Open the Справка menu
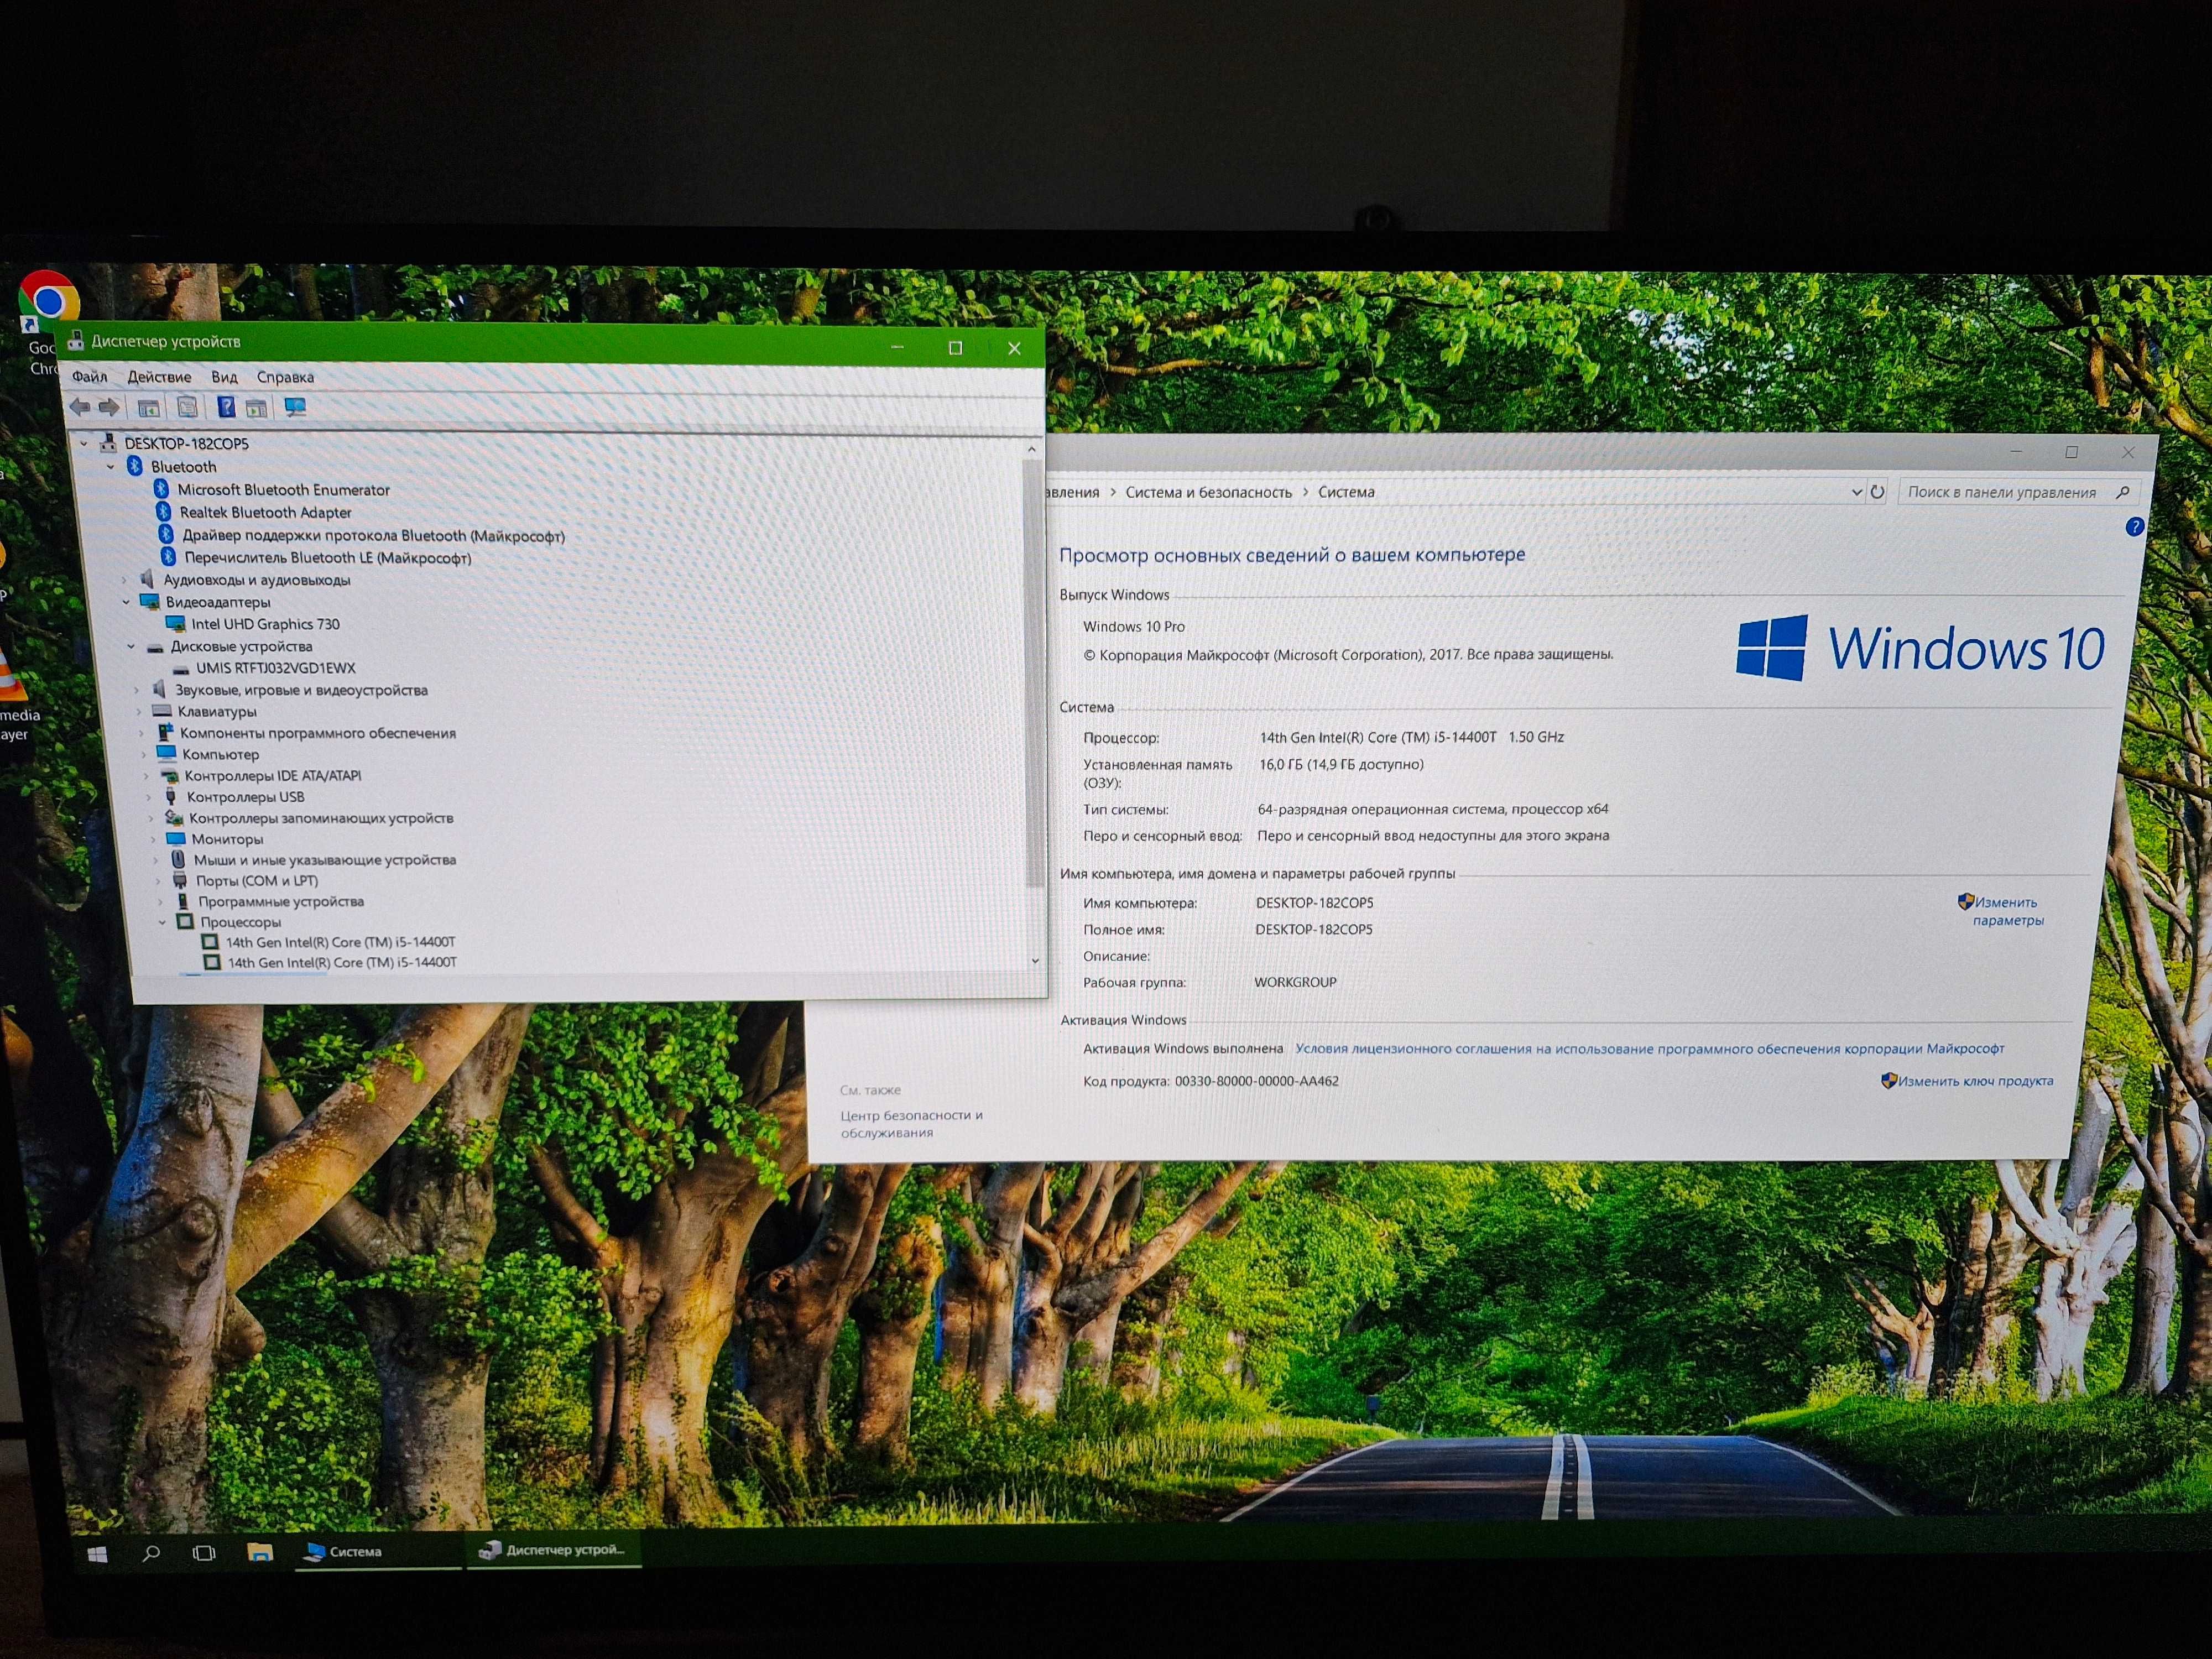 [x=285, y=377]
